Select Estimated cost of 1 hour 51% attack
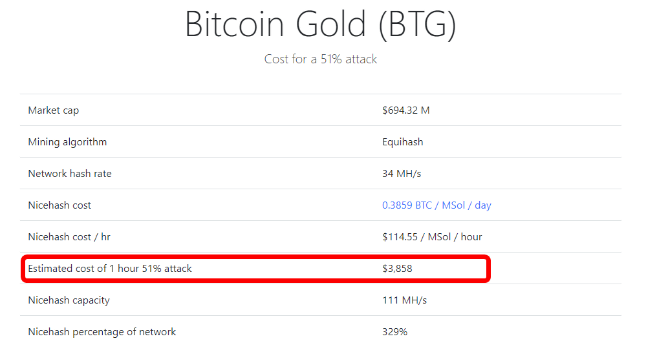The height and width of the screenshot is (363, 657). click(x=110, y=269)
